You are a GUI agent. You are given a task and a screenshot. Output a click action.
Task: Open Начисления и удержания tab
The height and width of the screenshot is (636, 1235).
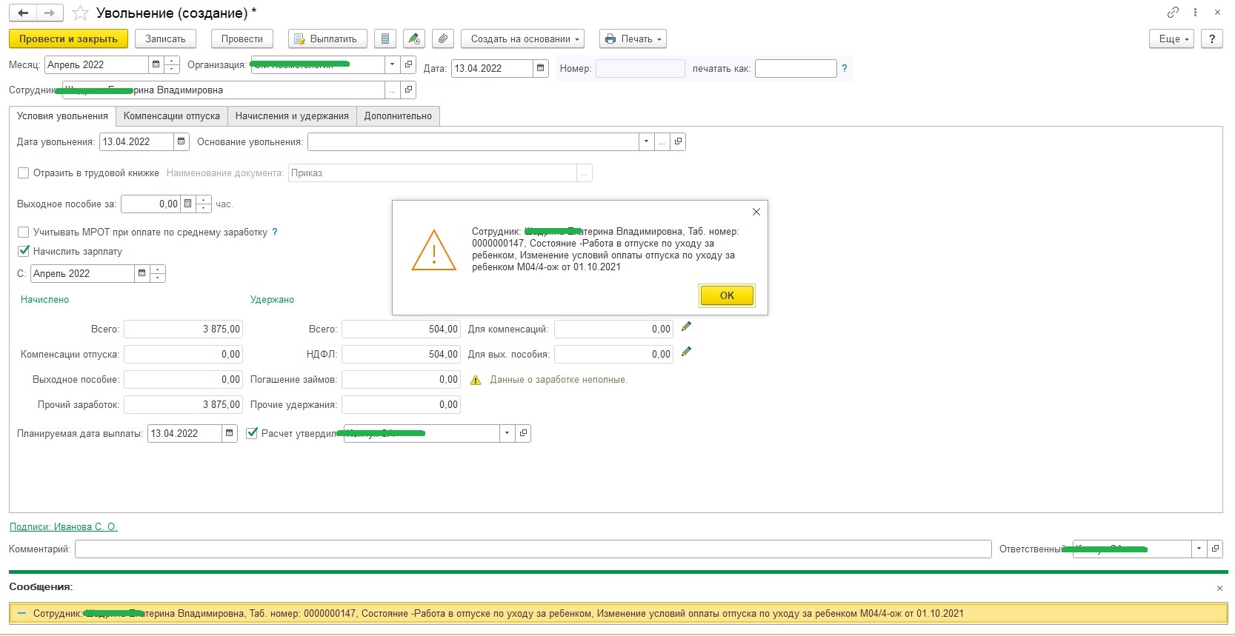point(292,116)
